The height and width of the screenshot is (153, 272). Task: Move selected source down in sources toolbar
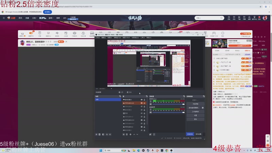pos(137,134)
